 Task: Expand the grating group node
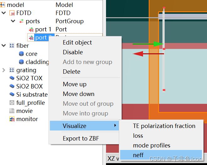pos(4,70)
